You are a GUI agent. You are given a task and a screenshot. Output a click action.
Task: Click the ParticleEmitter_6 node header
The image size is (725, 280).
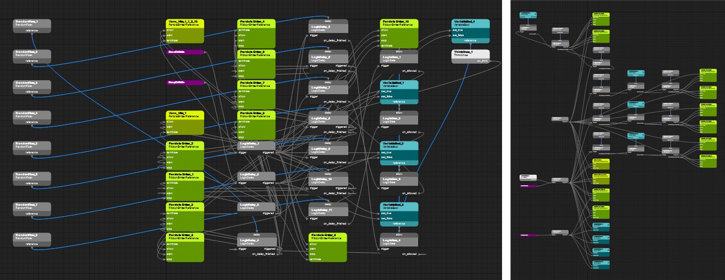pos(256,53)
